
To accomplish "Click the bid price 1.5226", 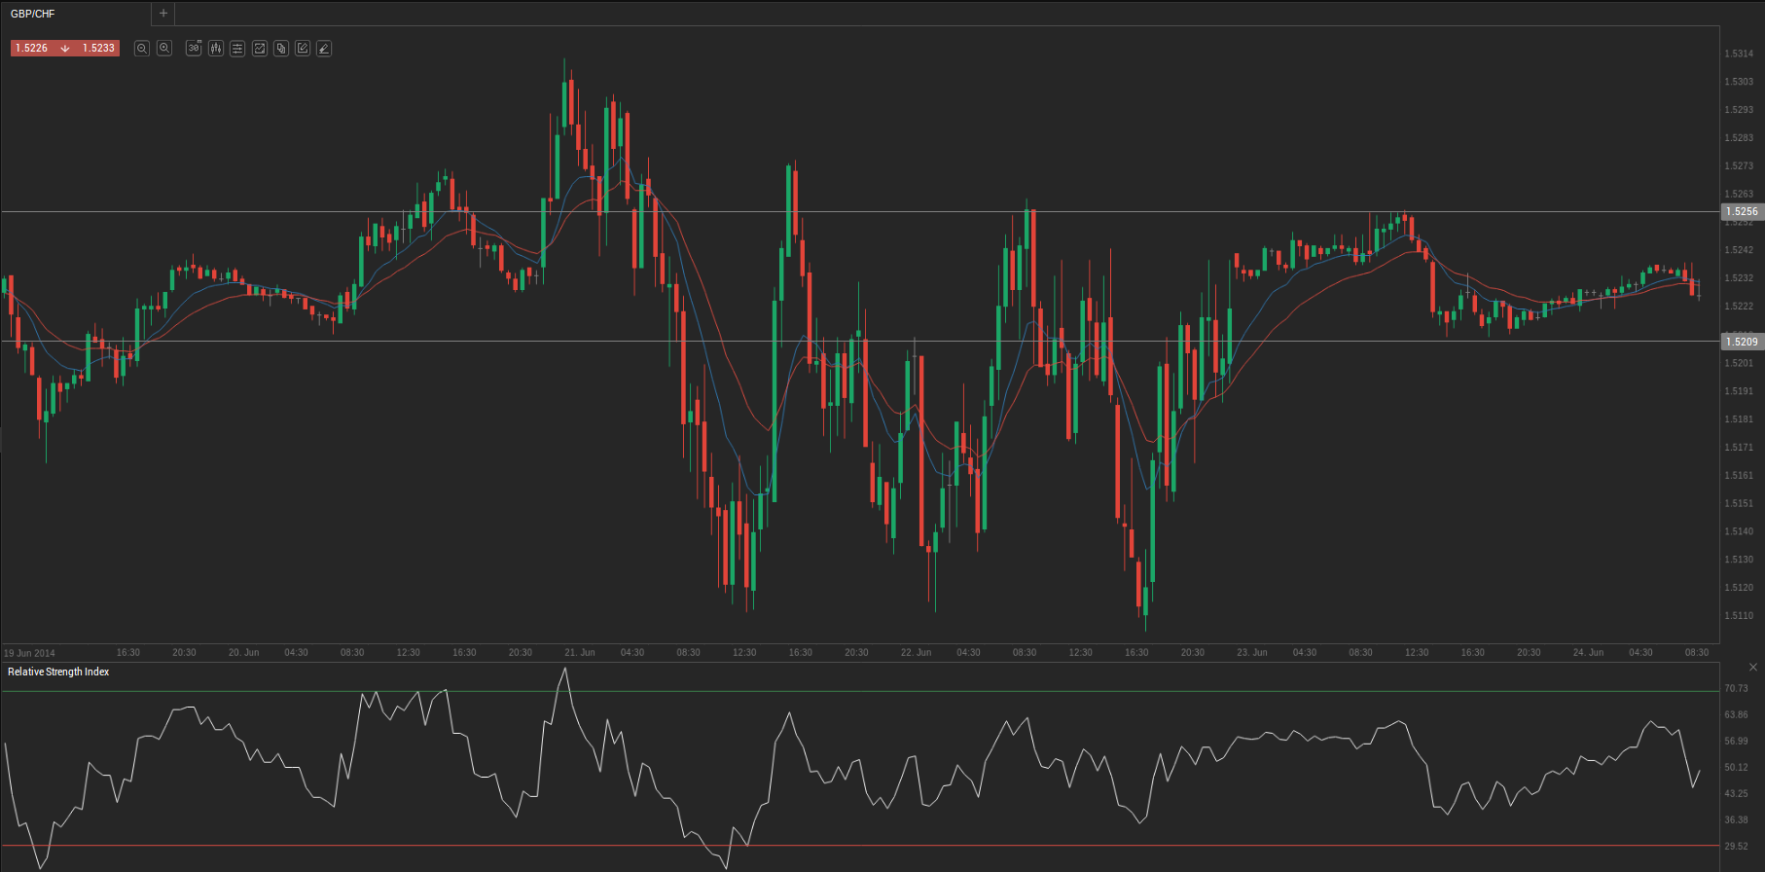I will point(32,49).
